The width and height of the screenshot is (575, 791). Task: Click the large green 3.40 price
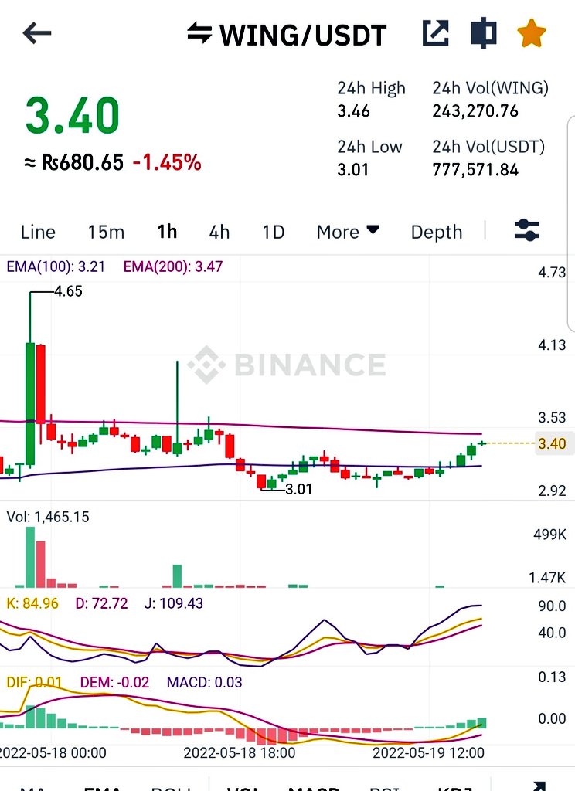coord(72,116)
